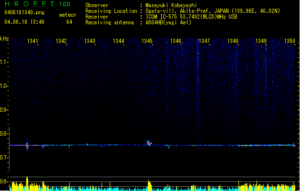Click the 0.6 kHz axis label
This screenshot has height=191, width=300.
coord(4,181)
